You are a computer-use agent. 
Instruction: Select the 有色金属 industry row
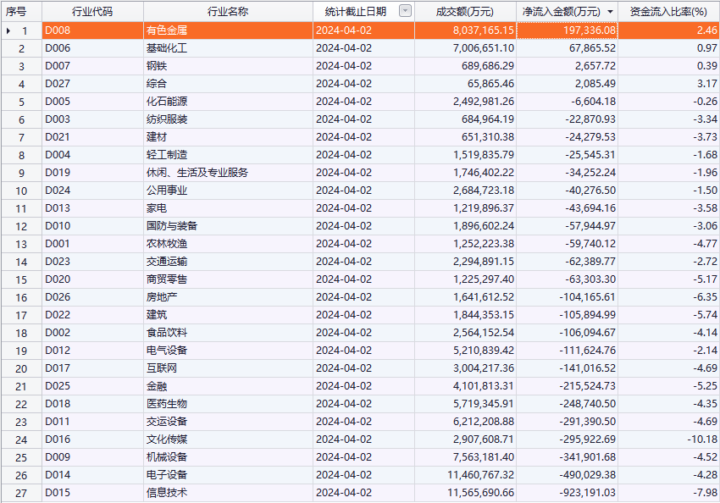pos(167,30)
